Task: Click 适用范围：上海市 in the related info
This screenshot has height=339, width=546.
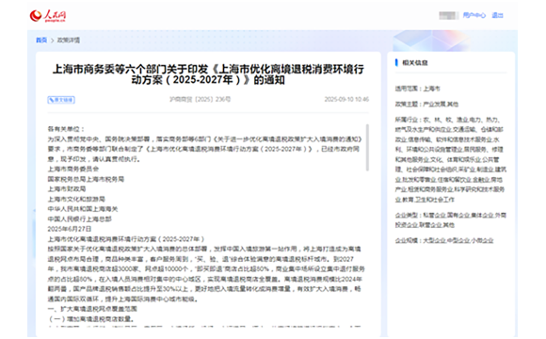Action: coord(418,89)
